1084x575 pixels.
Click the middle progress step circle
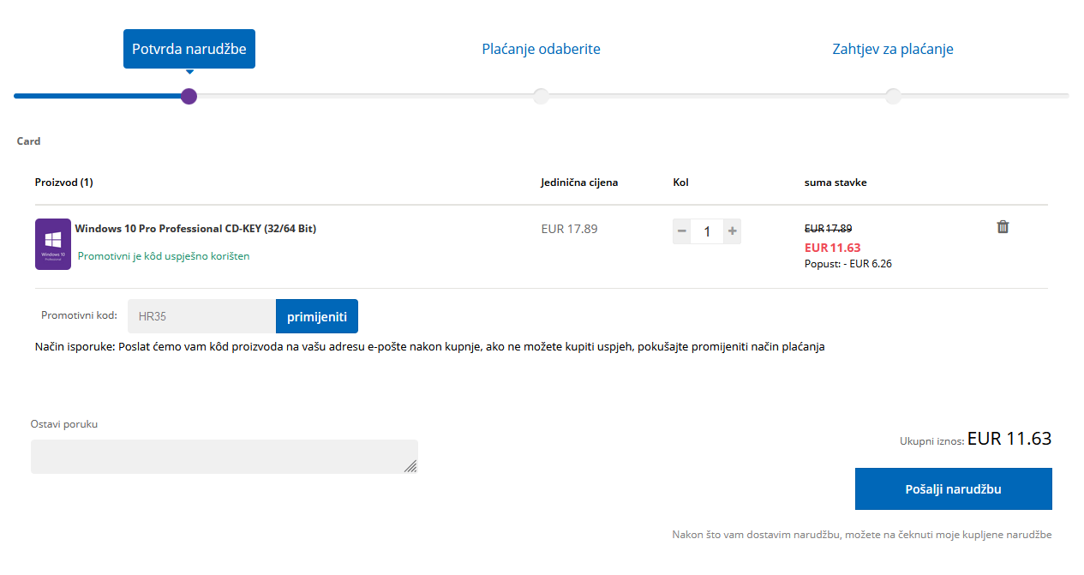(x=541, y=96)
